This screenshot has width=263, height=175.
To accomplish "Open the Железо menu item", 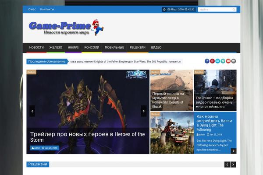I will pyautogui.click(x=56, y=47).
